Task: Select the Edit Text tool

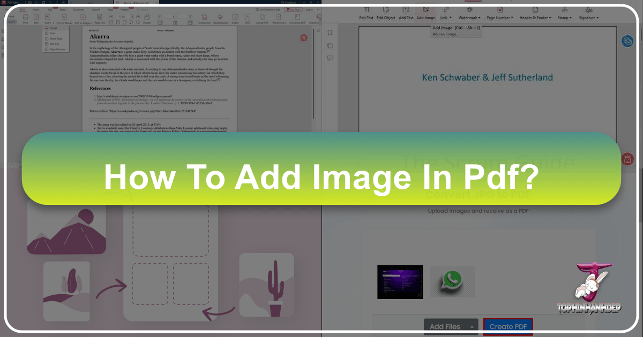Action: click(367, 13)
